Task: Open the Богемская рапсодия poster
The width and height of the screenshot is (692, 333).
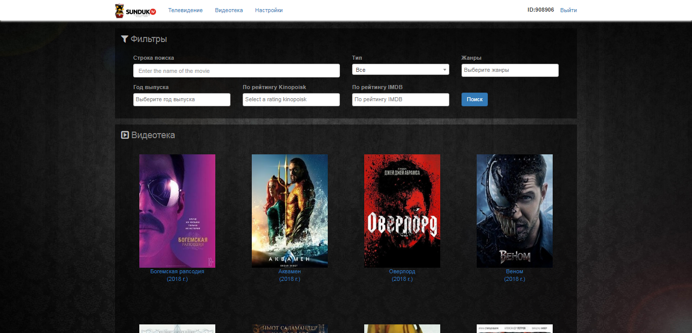Action: point(177,211)
